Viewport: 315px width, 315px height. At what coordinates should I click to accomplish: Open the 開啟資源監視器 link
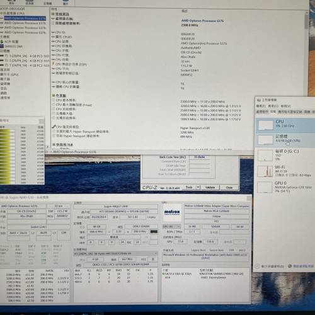[x=304, y=266]
